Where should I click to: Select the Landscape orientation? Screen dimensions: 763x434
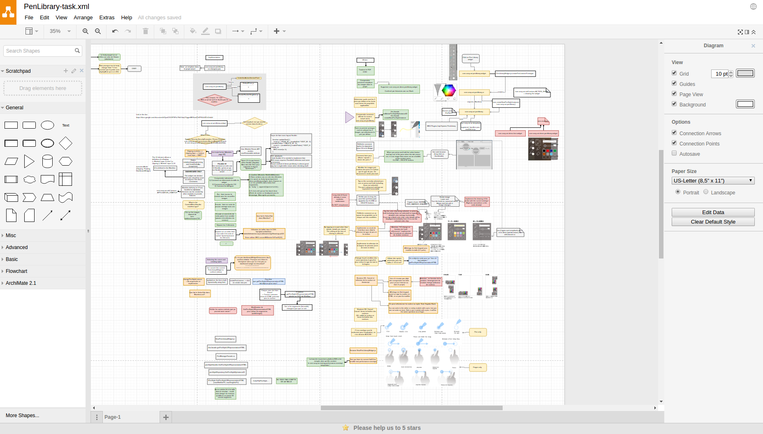(x=706, y=192)
